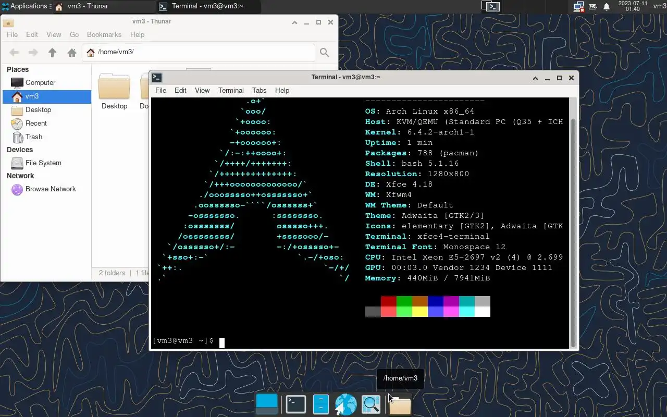Open the notifications bell icon

coord(607,7)
